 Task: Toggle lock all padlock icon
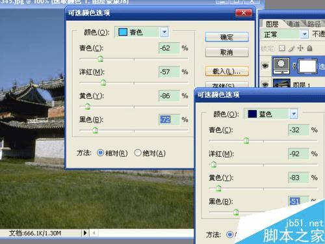[x=309, y=48]
